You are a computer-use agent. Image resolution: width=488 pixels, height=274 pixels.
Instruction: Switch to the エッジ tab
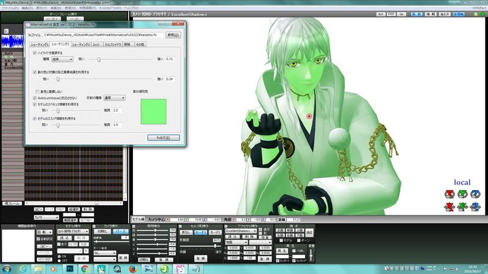pos(96,44)
